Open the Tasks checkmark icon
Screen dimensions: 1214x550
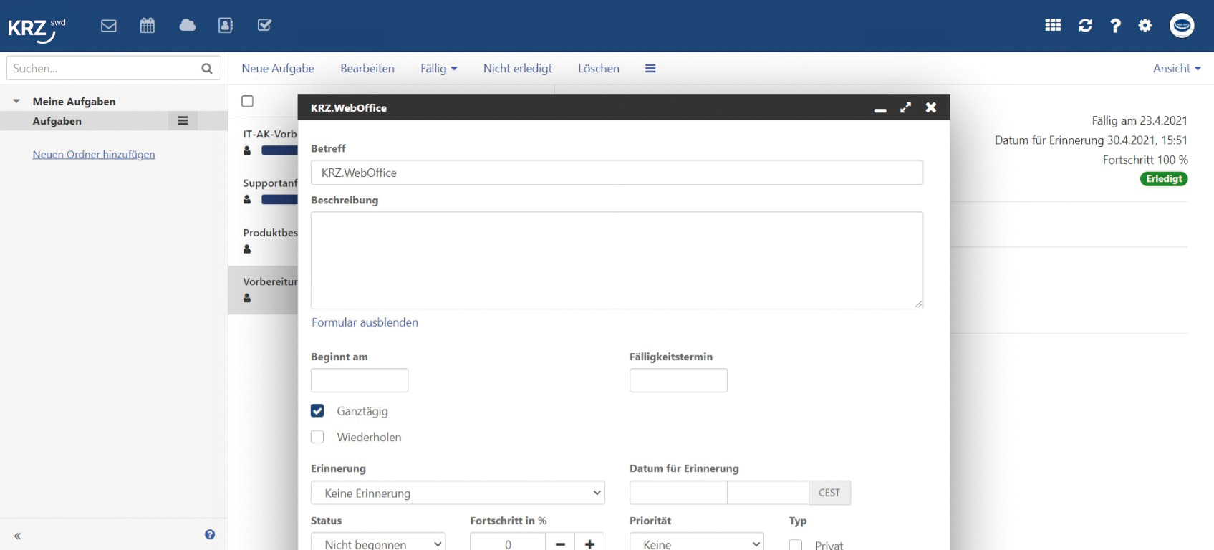264,26
